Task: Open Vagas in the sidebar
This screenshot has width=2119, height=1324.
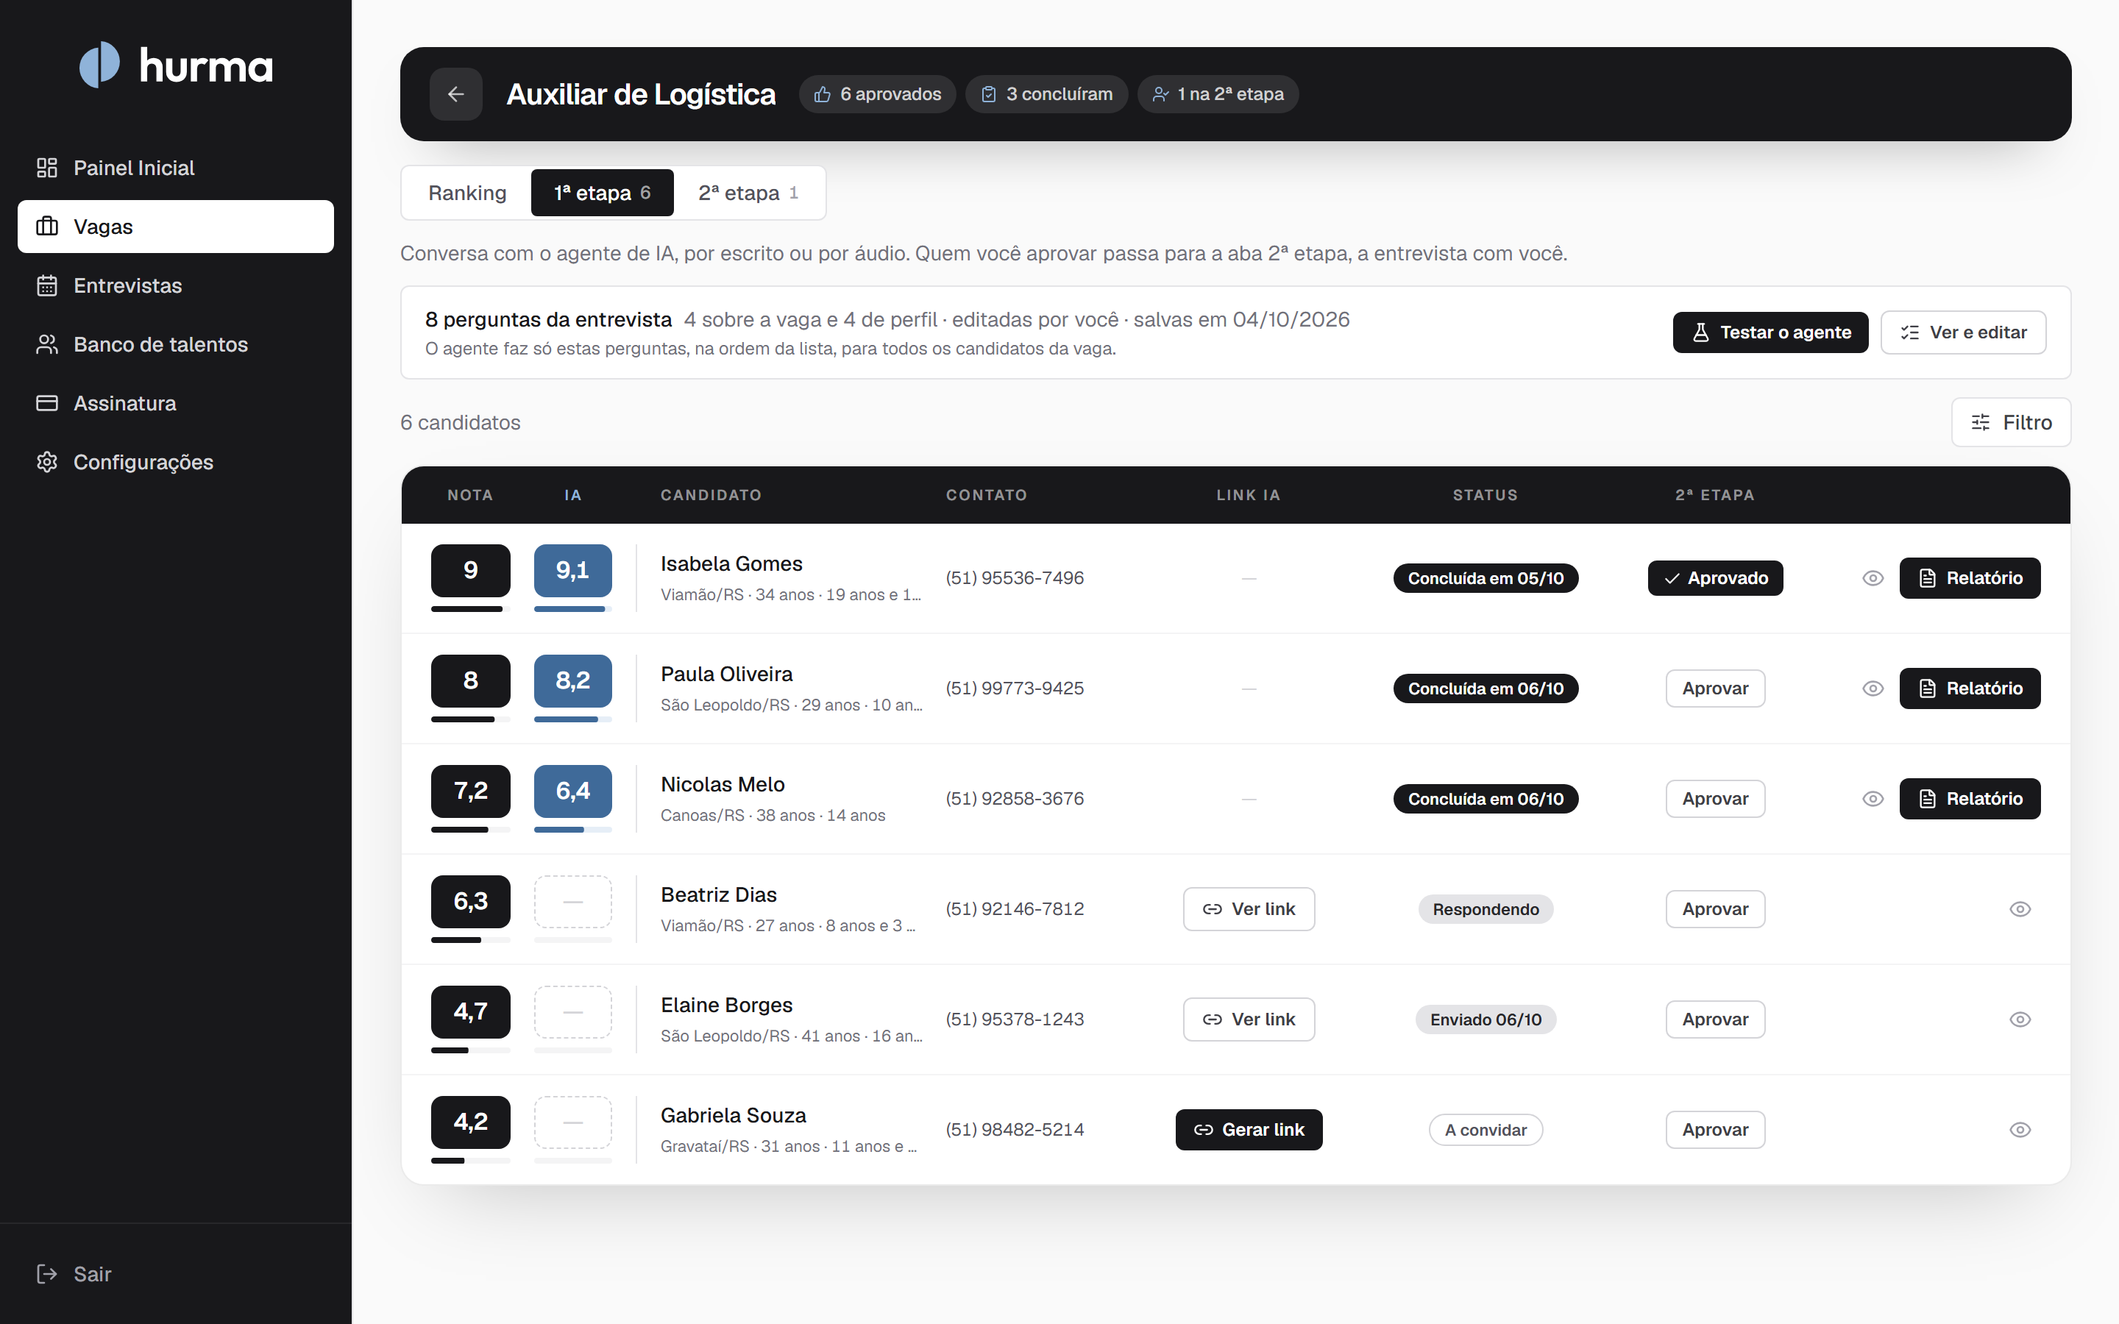Action: 175,226
